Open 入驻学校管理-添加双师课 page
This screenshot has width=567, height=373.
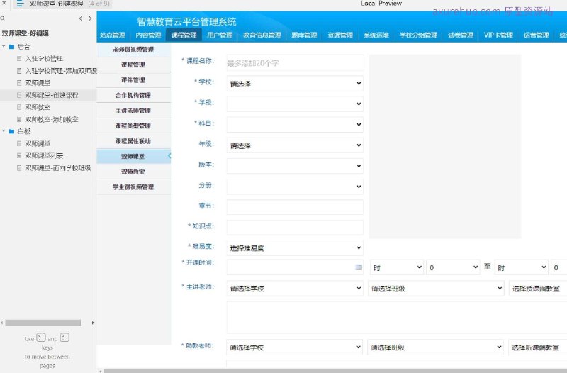[61, 71]
